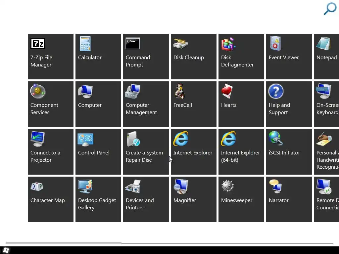
Task: Open the Connect to a Projector icon
Action: pos(38,139)
